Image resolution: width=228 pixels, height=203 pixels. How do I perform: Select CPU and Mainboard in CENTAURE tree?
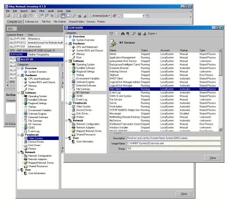87,47
